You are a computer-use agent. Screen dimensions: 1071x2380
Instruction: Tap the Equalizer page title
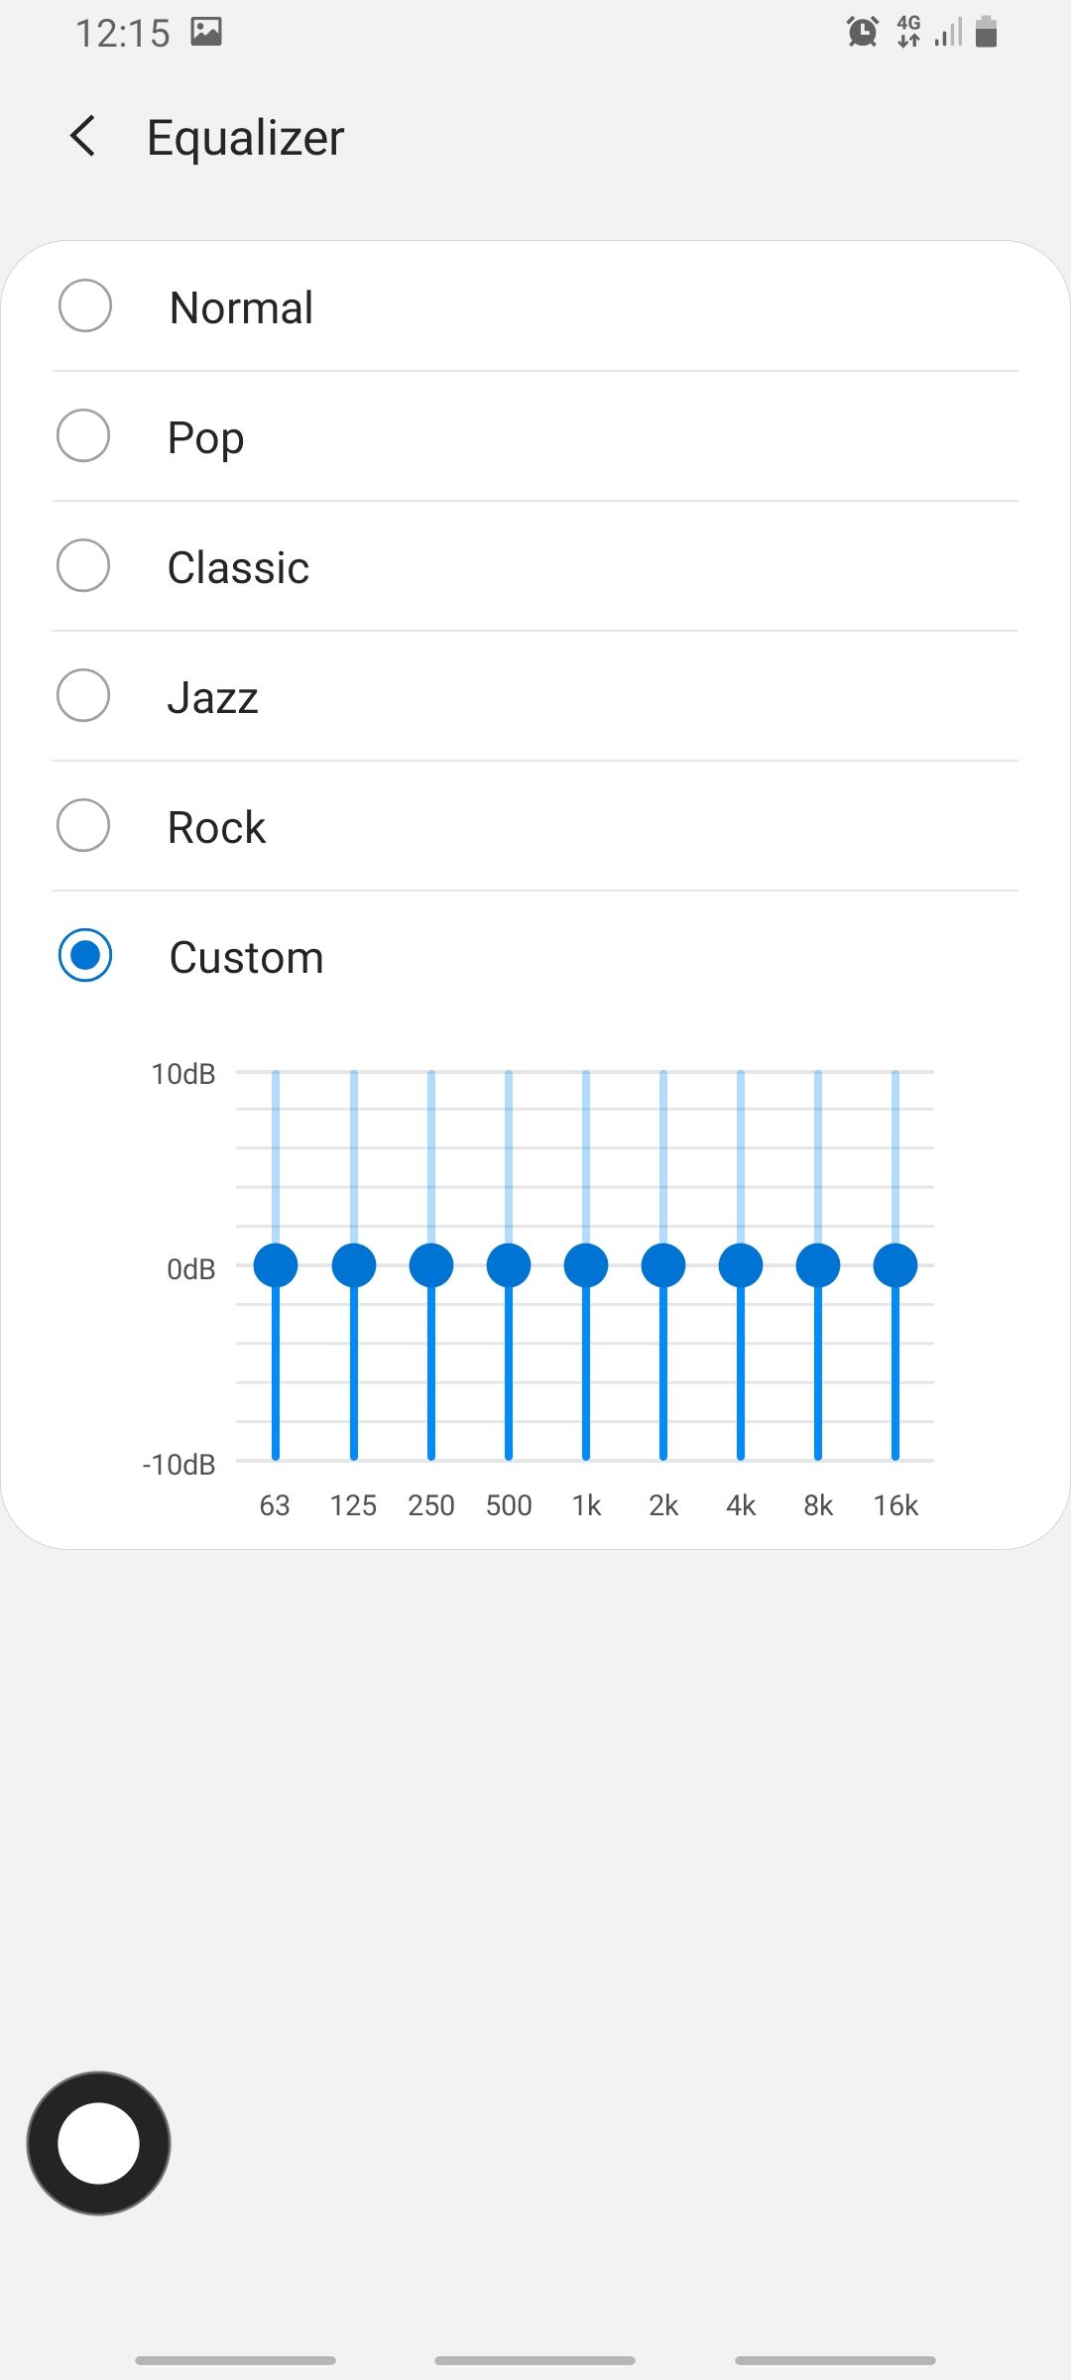245,138
